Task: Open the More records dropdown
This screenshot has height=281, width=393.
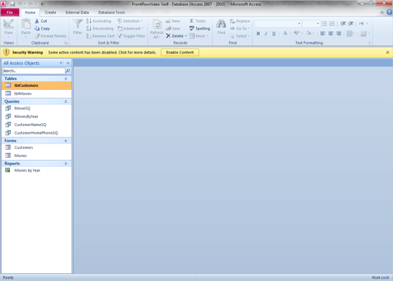Action: [199, 36]
